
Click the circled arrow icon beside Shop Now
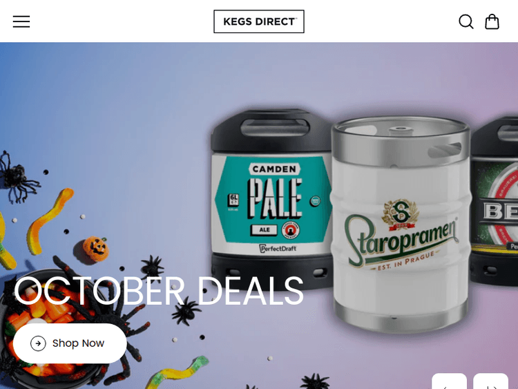click(38, 343)
